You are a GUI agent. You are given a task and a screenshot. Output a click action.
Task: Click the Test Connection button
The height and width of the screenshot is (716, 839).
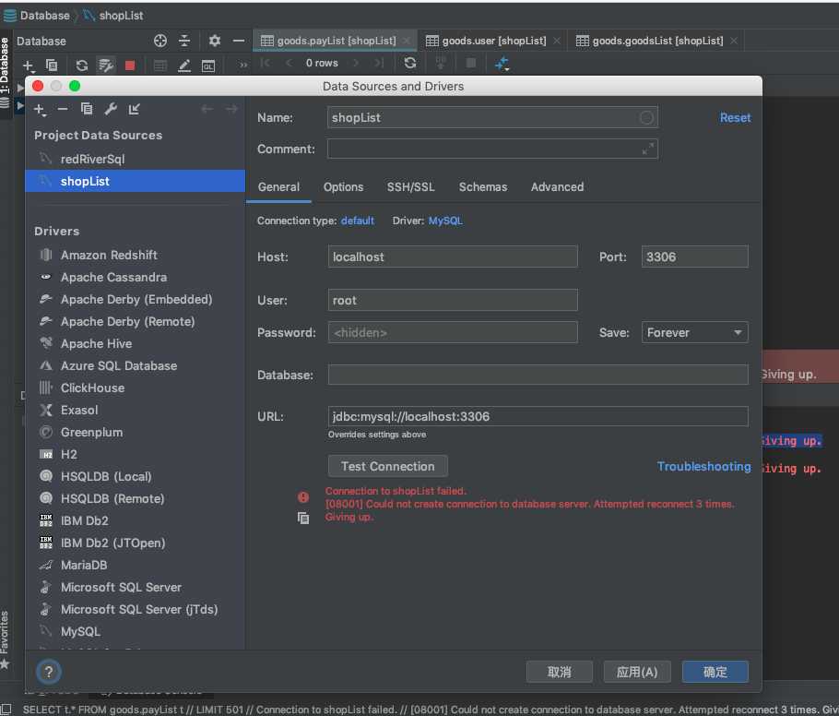(388, 466)
